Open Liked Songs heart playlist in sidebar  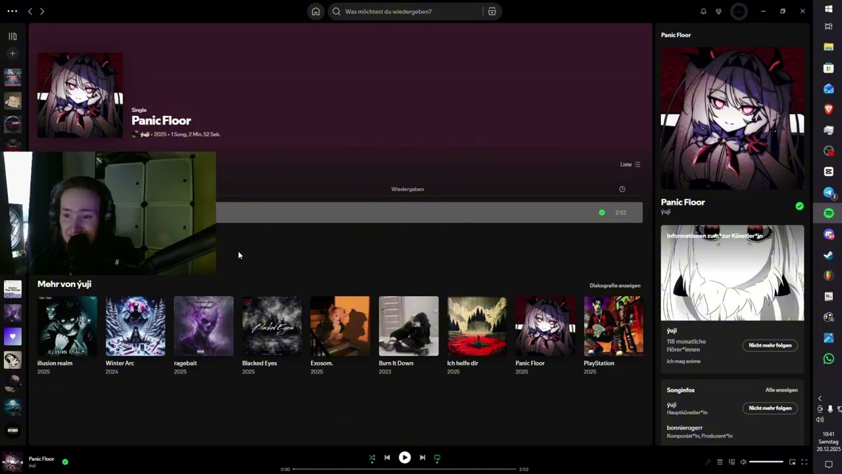coord(12,336)
